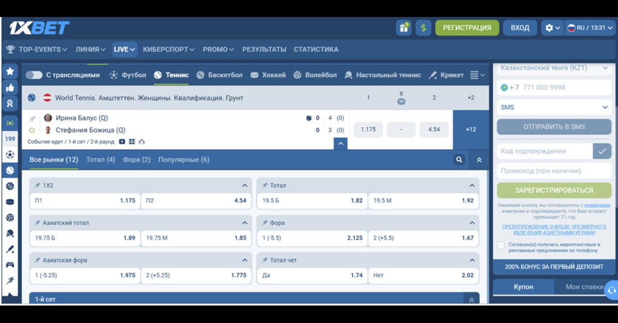Click the confirmation code checkmark button

[602, 151]
